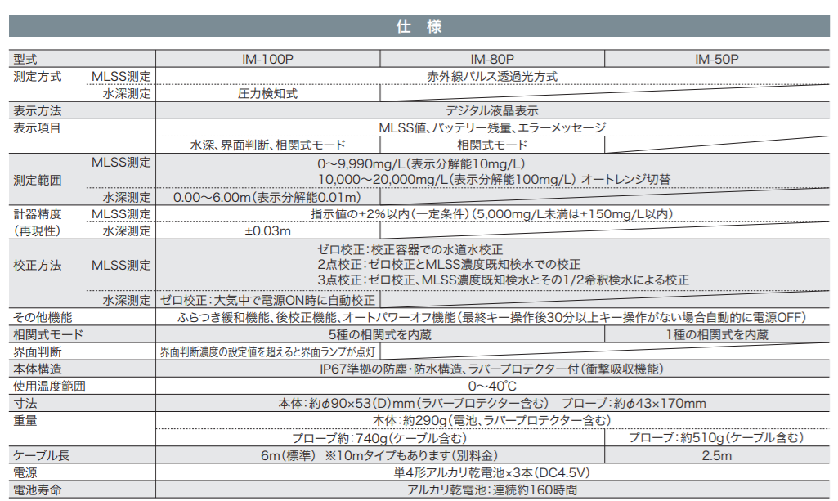Select the ±0.03m accuracy value
The height and width of the screenshot is (501, 838).
point(267,231)
